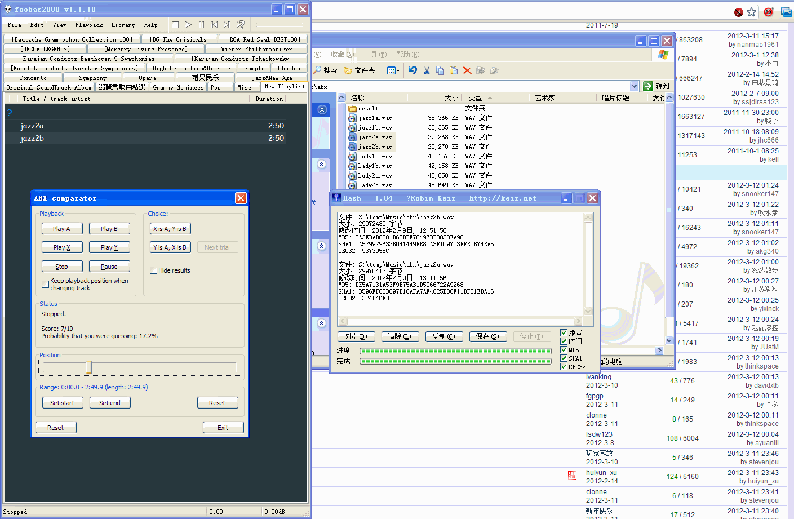Click the Cut scissors icon in Explorer
Image resolution: width=794 pixels, height=519 pixels.
pos(427,70)
